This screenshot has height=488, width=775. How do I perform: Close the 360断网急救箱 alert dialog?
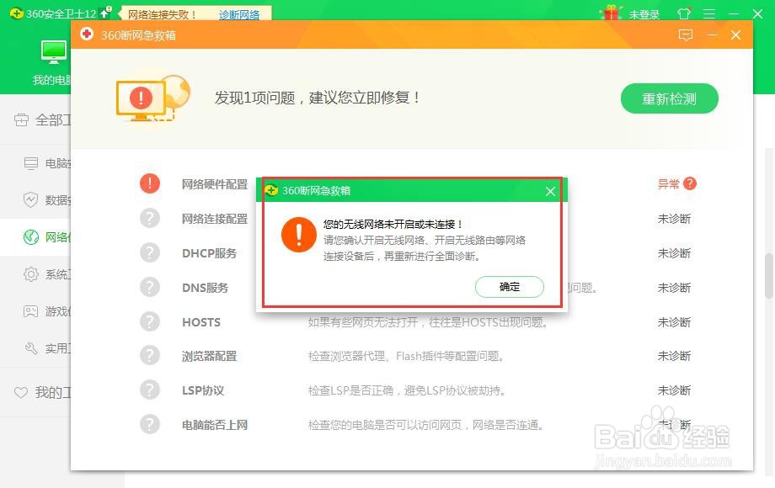[x=550, y=192]
